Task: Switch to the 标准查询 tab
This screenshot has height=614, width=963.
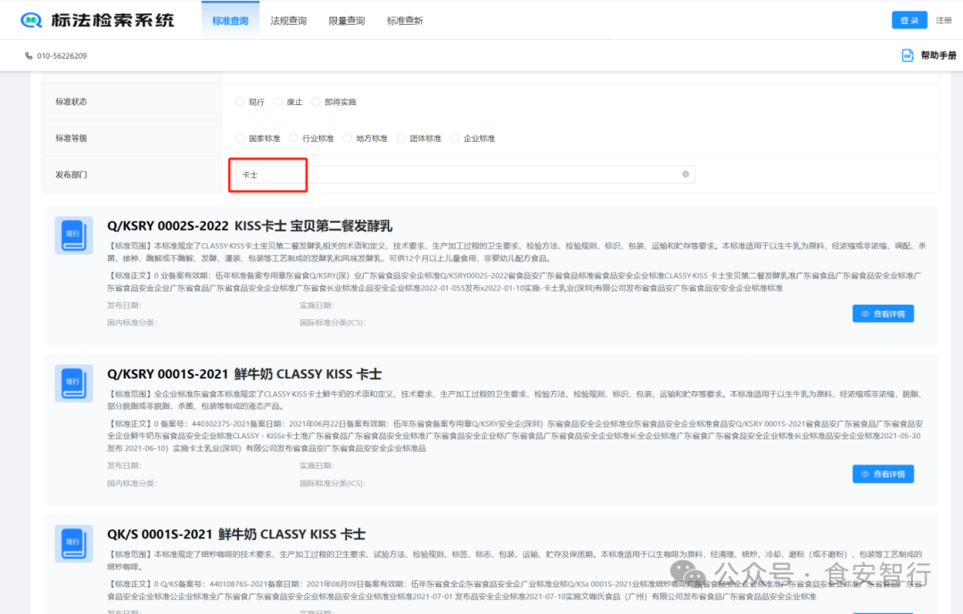Action: (x=230, y=20)
